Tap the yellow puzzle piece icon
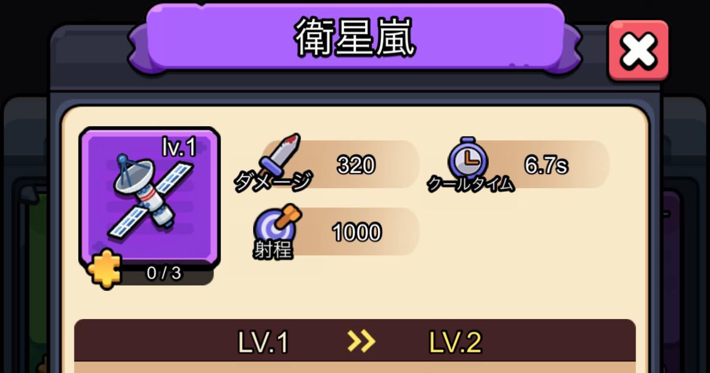Image resolution: width=710 pixels, height=373 pixels. click(x=105, y=271)
